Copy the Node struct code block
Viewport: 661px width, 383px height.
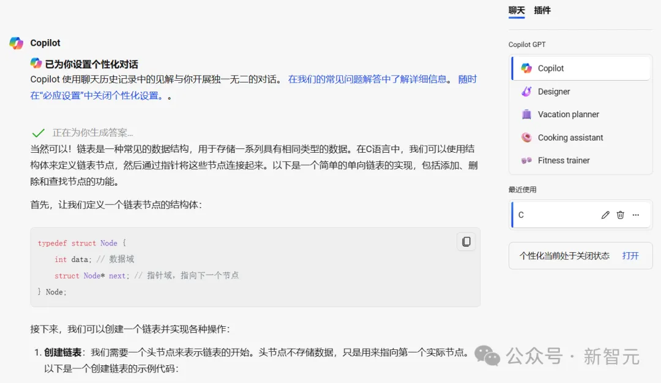[466, 241]
